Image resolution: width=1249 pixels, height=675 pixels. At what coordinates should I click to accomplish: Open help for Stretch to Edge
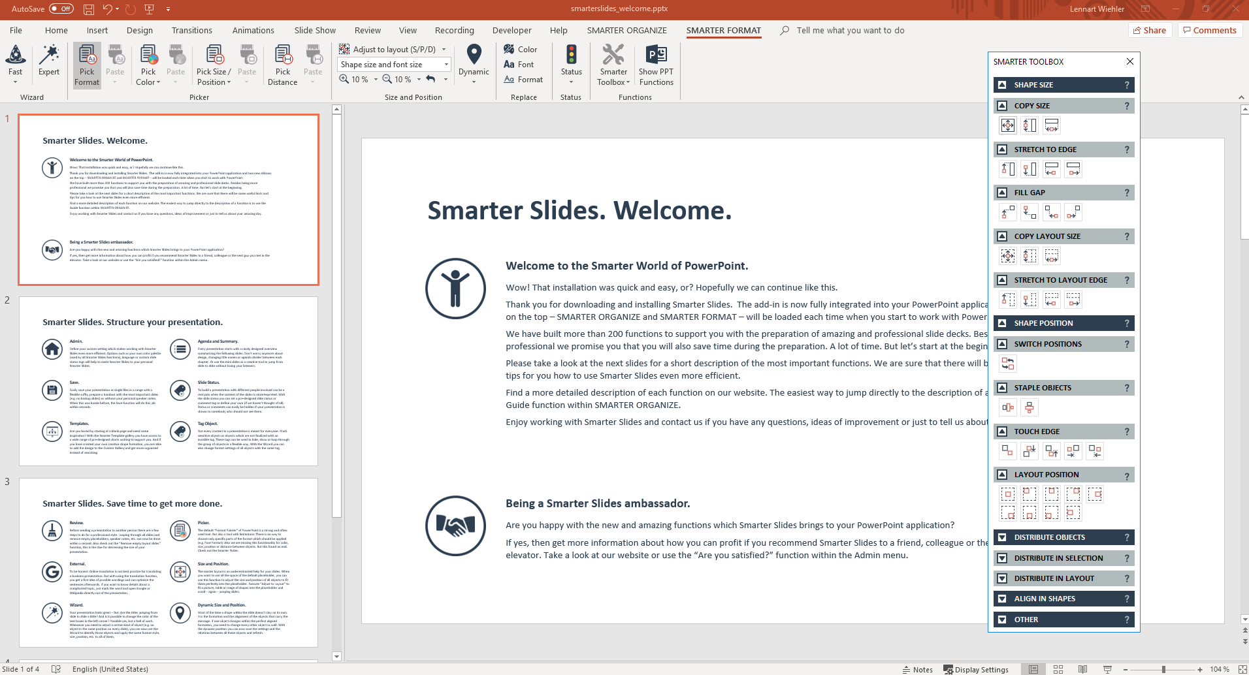[1126, 149]
